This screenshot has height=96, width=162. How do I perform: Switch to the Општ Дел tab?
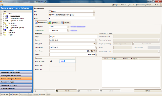[x=41, y=23]
